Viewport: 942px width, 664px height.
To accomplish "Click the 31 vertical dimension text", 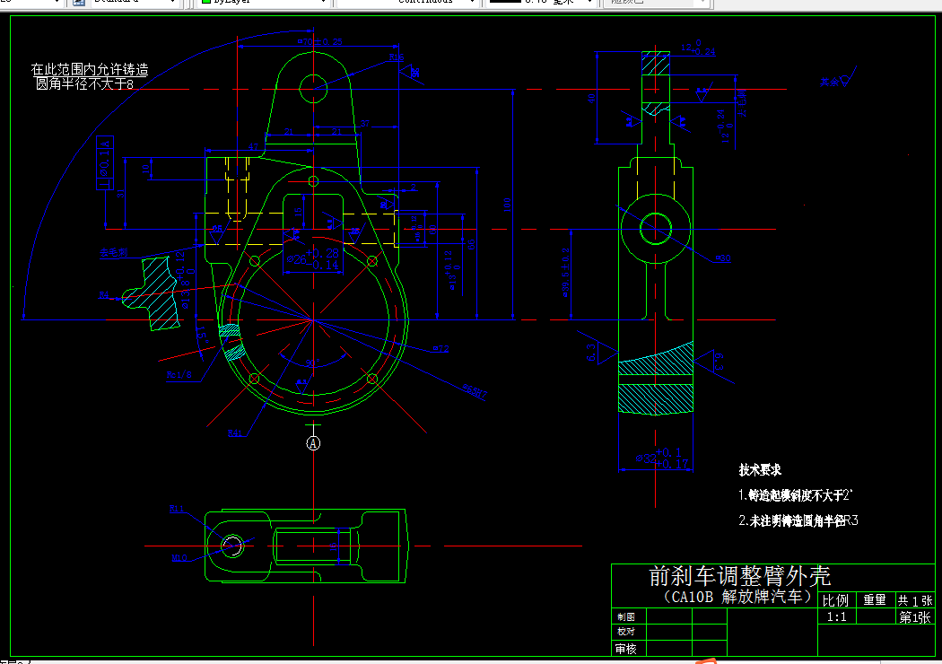I will [120, 193].
